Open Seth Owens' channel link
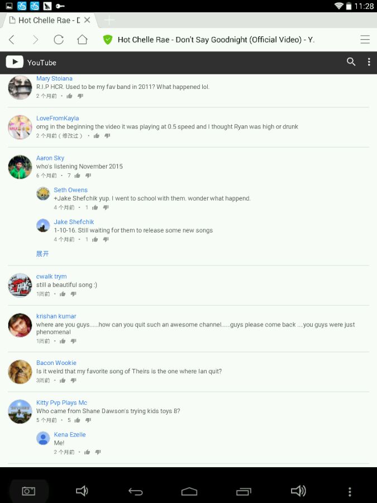Viewport: 377px width, 503px height. pos(70,190)
